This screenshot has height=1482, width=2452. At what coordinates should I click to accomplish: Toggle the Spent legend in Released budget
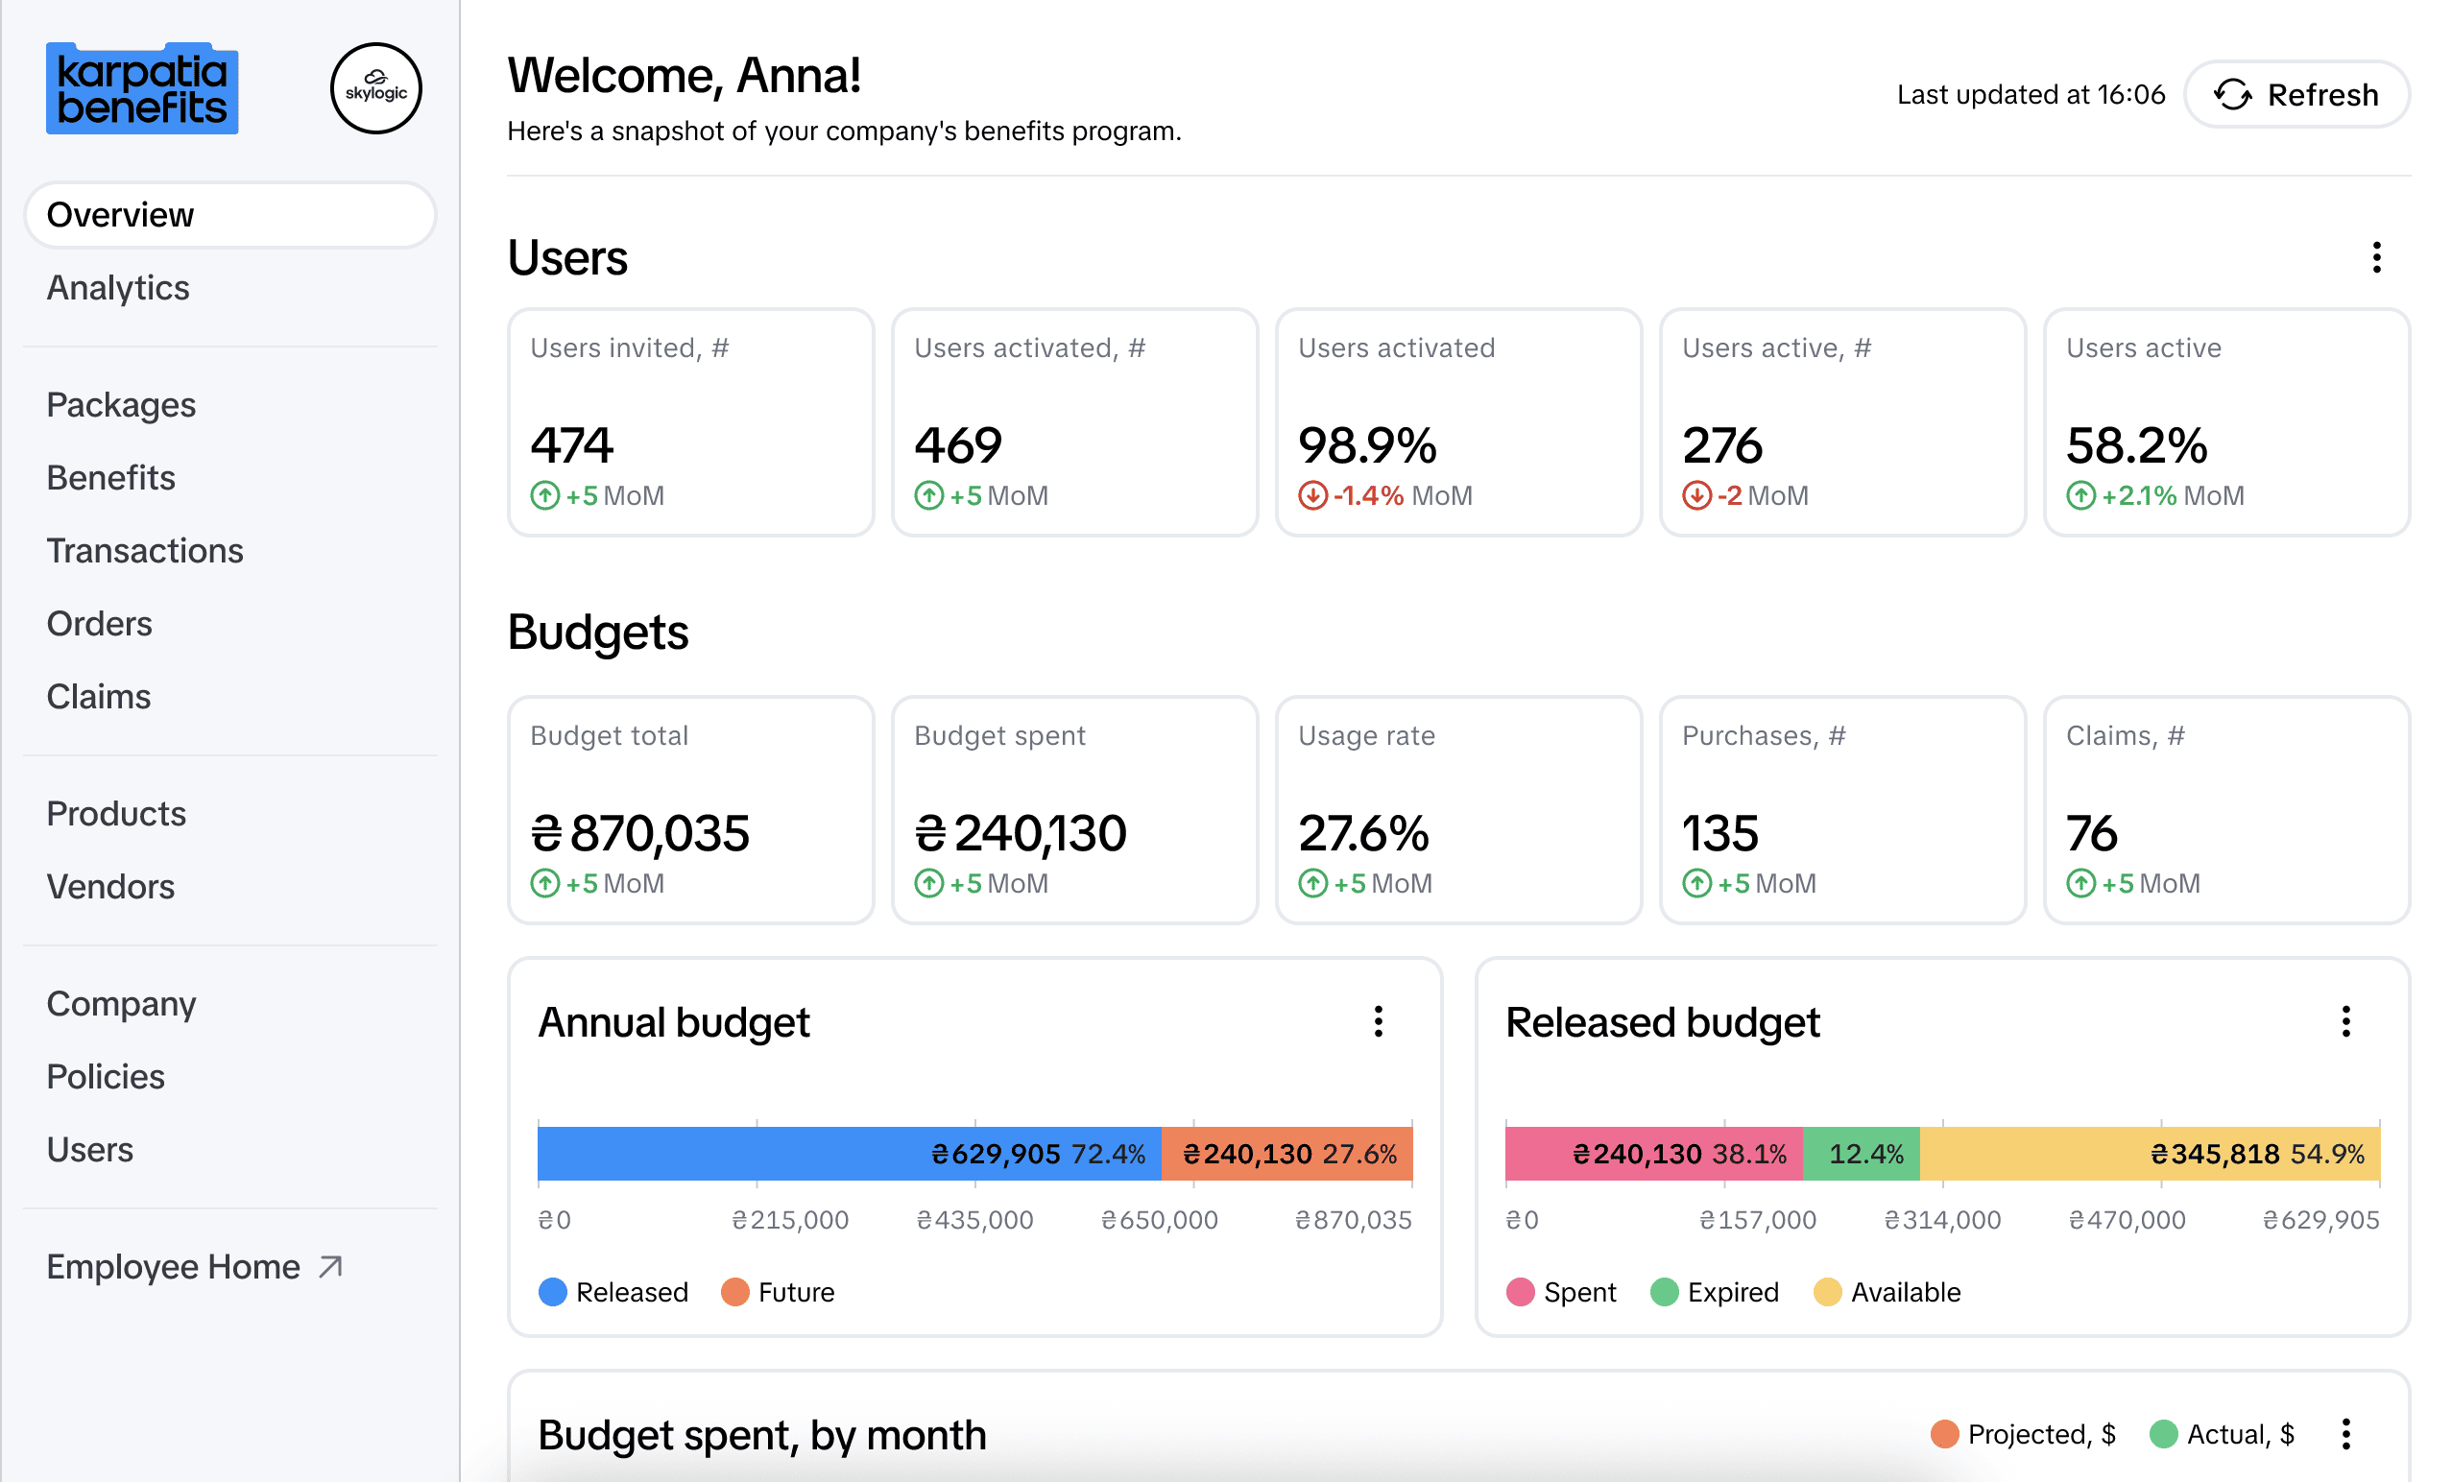[1561, 1292]
